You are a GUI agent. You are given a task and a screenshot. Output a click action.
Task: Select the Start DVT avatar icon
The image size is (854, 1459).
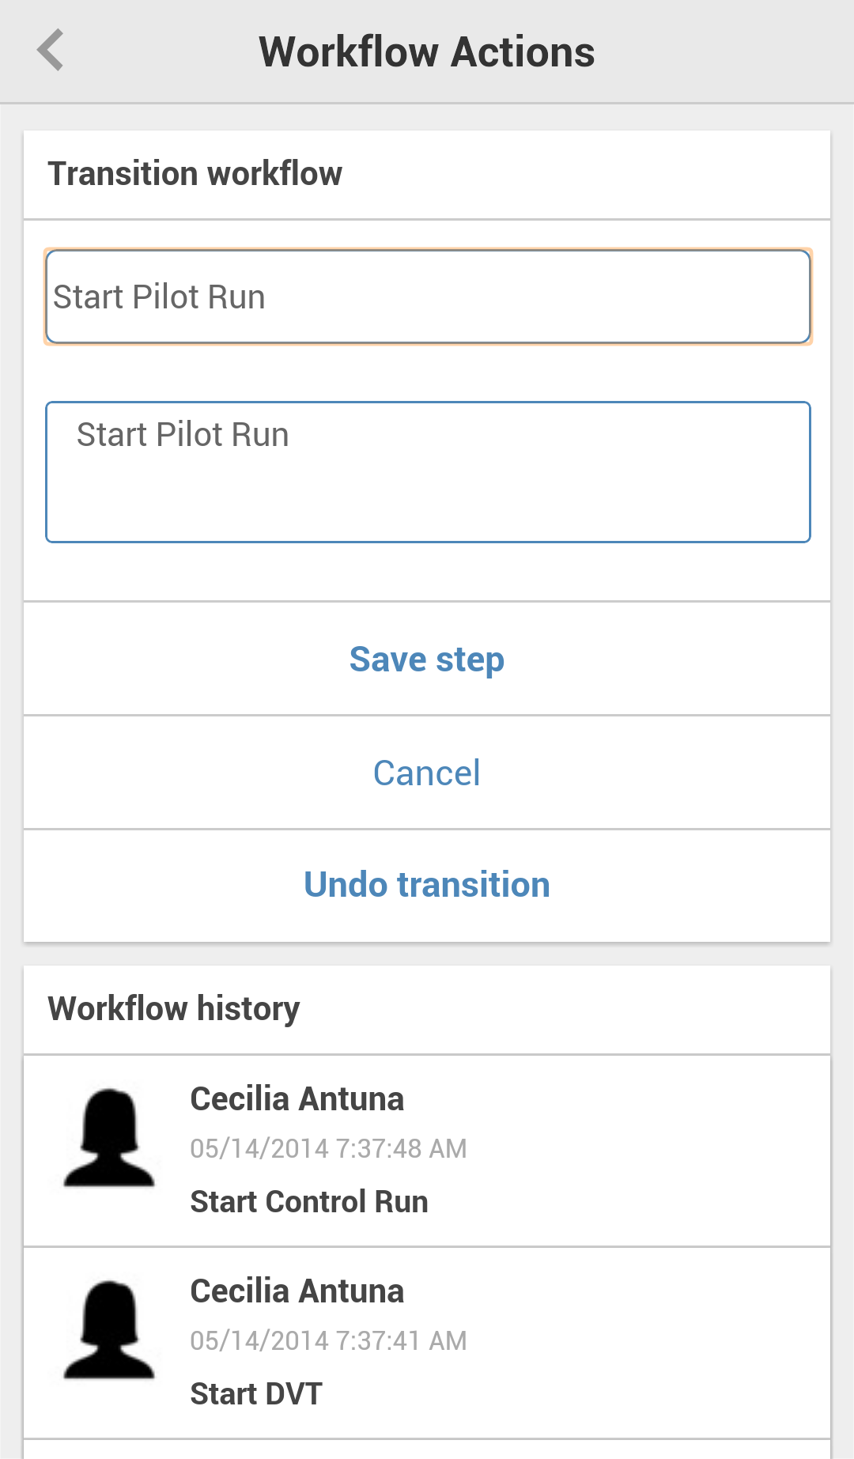coord(109,1330)
